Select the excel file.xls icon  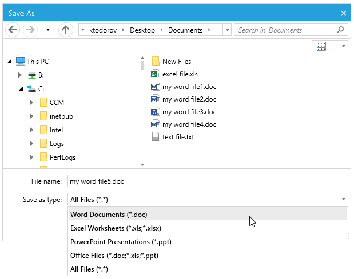pyautogui.click(x=156, y=74)
